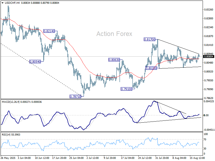Click the MACD(12,26,9) indicator label
This screenshot has width=215, height=161.
(x=11, y=102)
